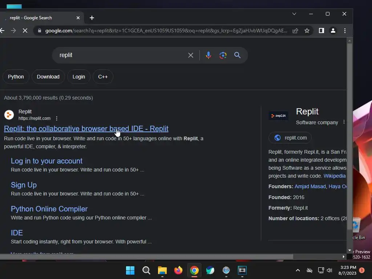The height and width of the screenshot is (279, 372).
Task: Filter results with the Python chip
Action: (16, 77)
